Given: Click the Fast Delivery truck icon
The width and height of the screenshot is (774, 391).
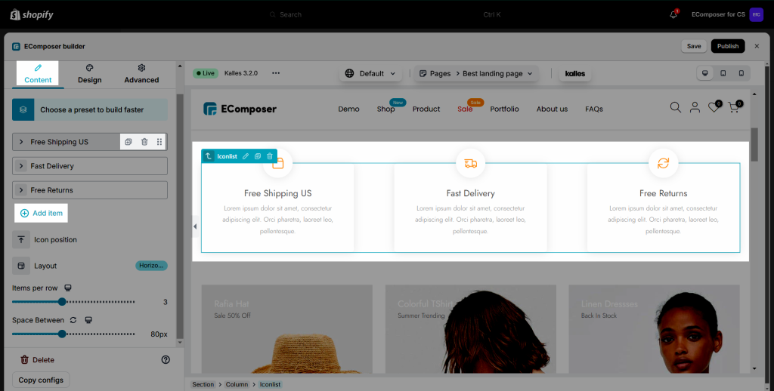Looking at the screenshot, I should tap(470, 163).
